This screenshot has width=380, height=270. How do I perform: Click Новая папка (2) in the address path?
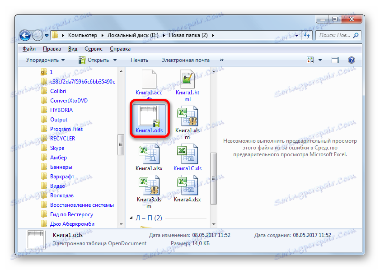[x=188, y=35]
